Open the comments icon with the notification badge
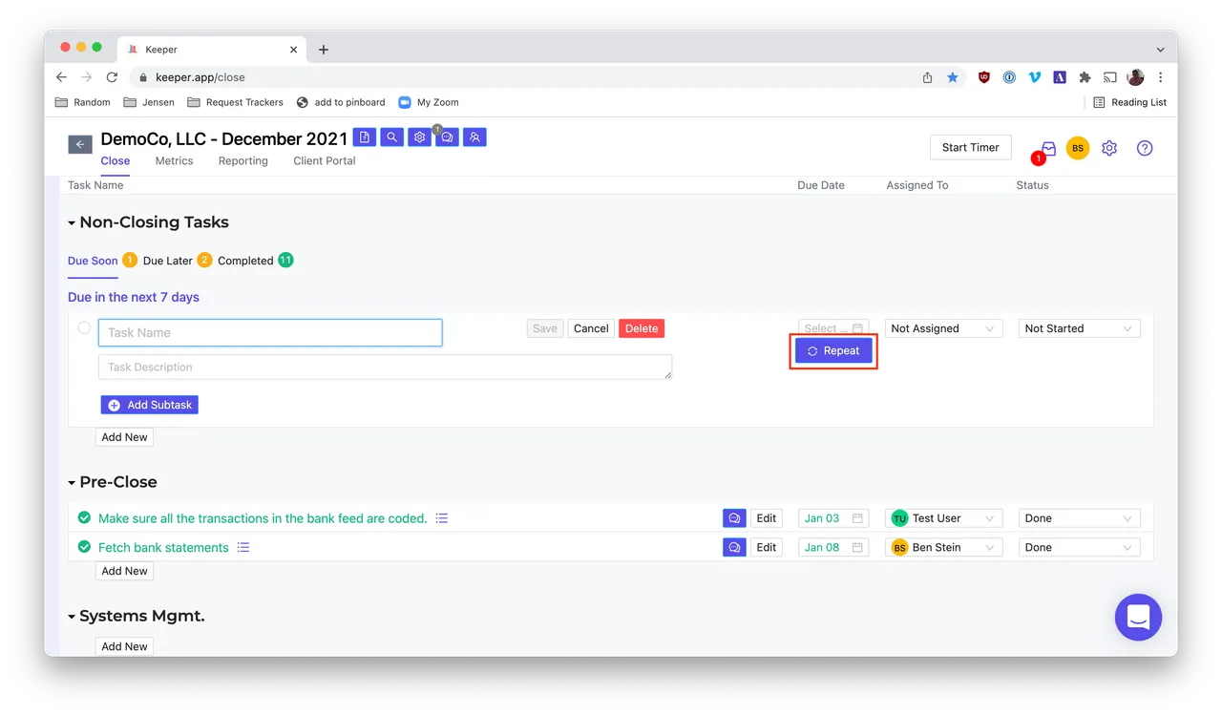Image resolution: width=1222 pixels, height=715 pixels. [447, 137]
